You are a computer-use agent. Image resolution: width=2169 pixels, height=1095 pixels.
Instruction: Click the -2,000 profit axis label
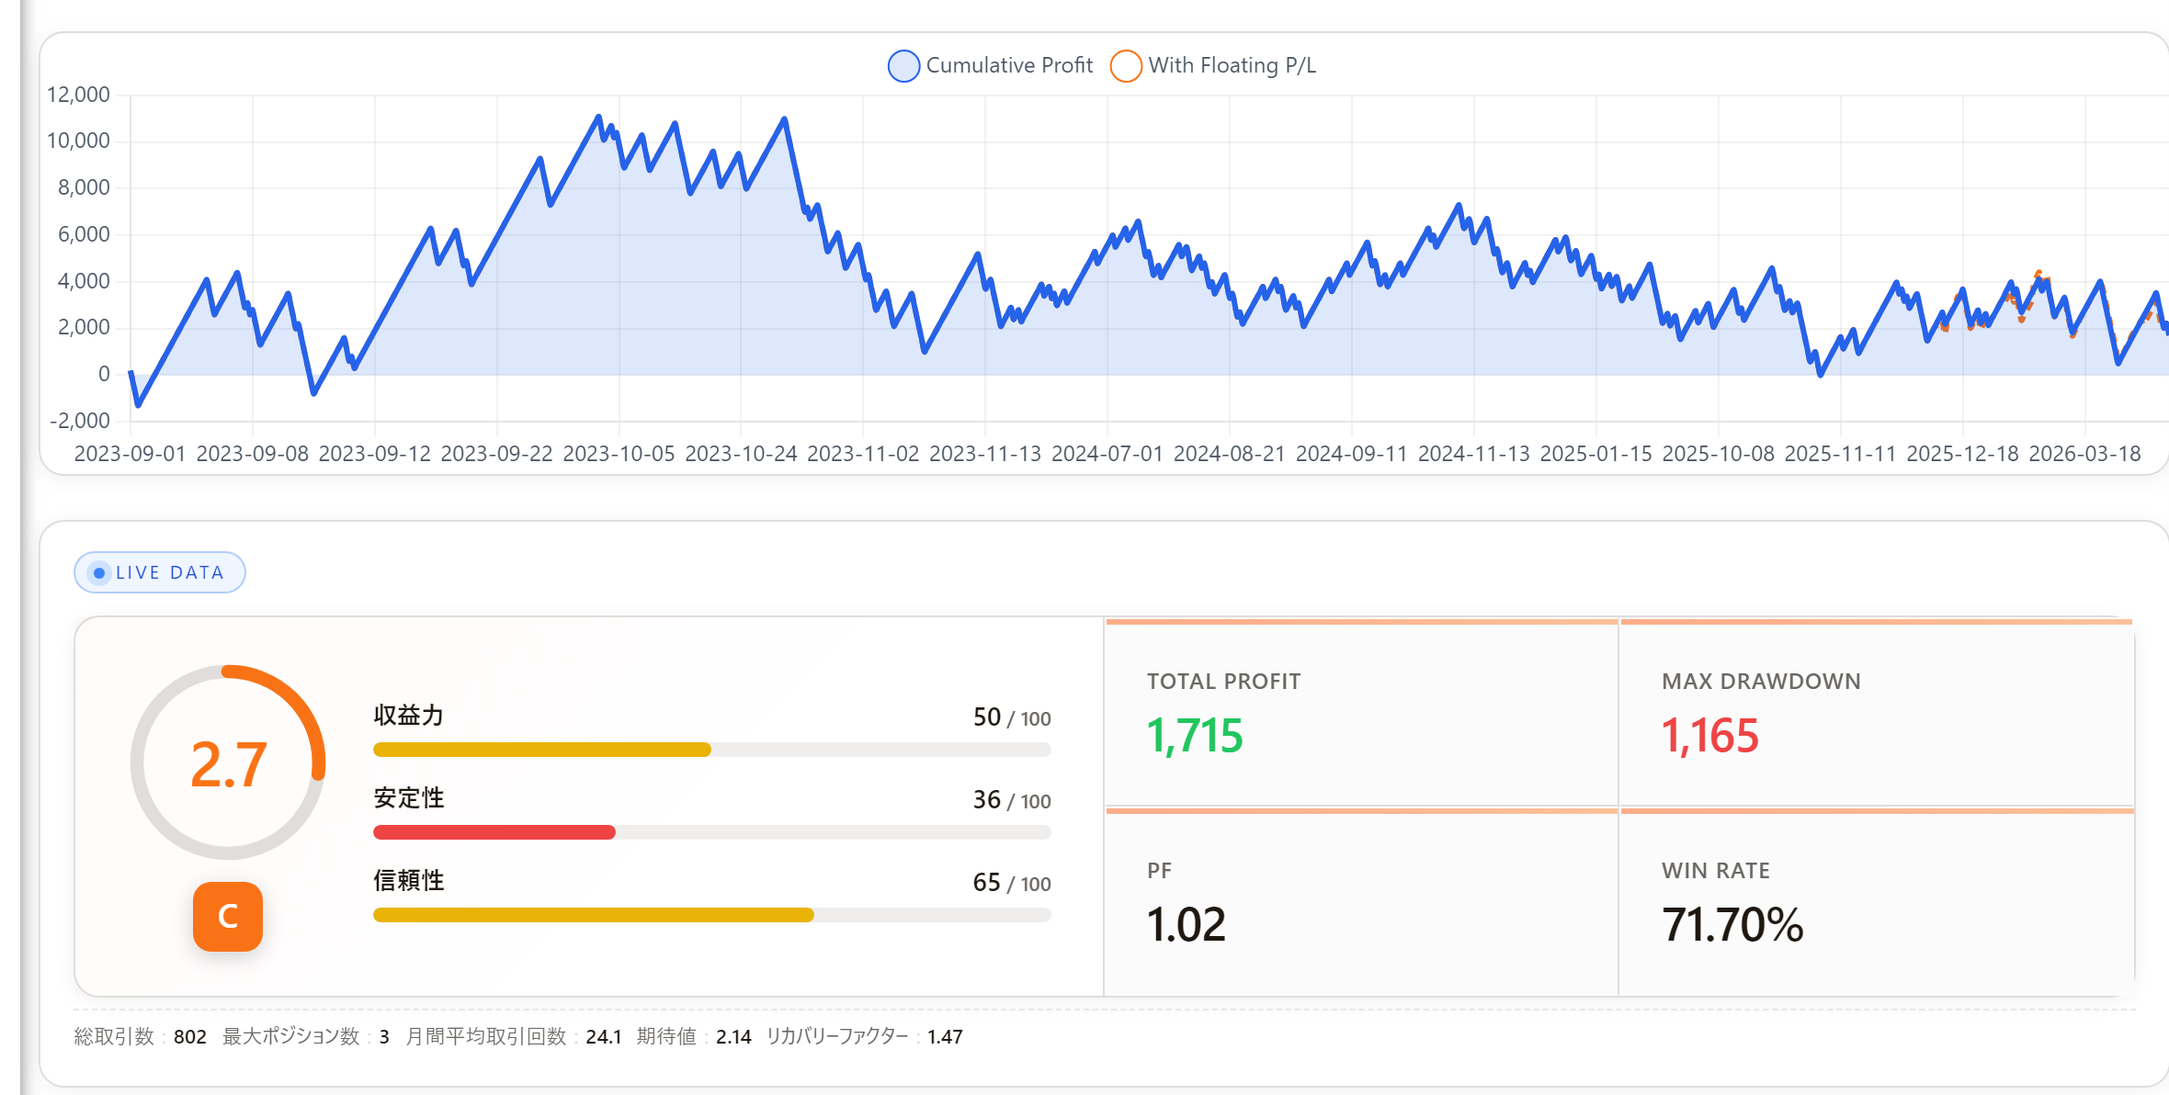(79, 421)
